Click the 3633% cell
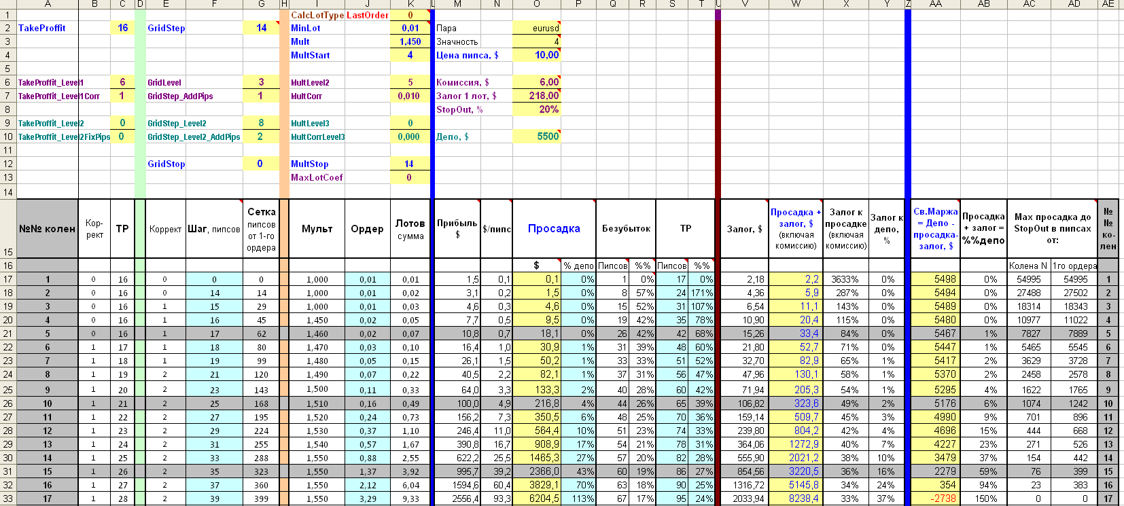The width and height of the screenshot is (1124, 506). pos(846,279)
